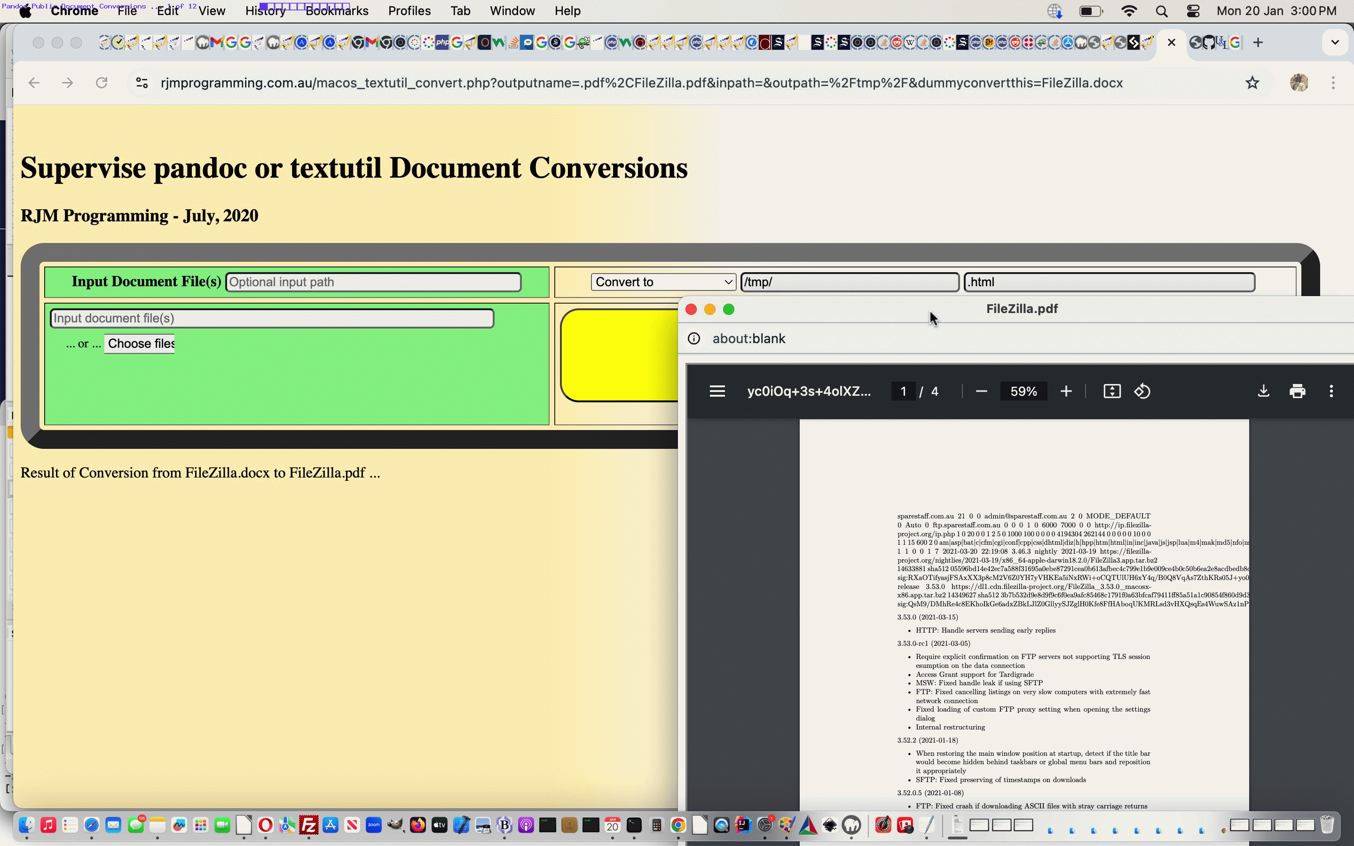This screenshot has height=846, width=1354.
Task: Open the Profiles menu
Action: (409, 11)
